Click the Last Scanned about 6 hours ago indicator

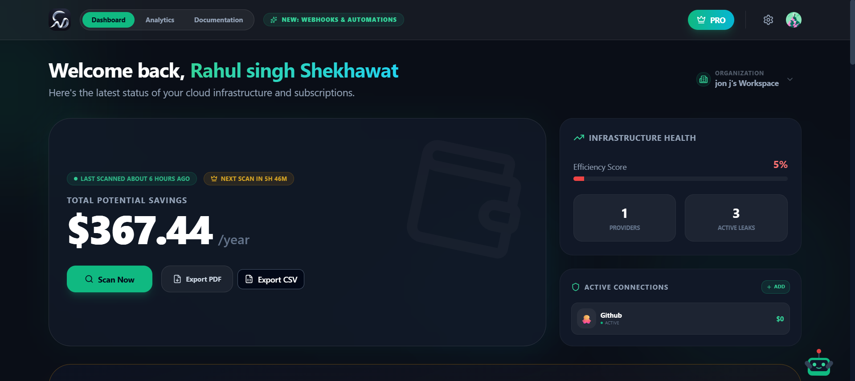(131, 179)
